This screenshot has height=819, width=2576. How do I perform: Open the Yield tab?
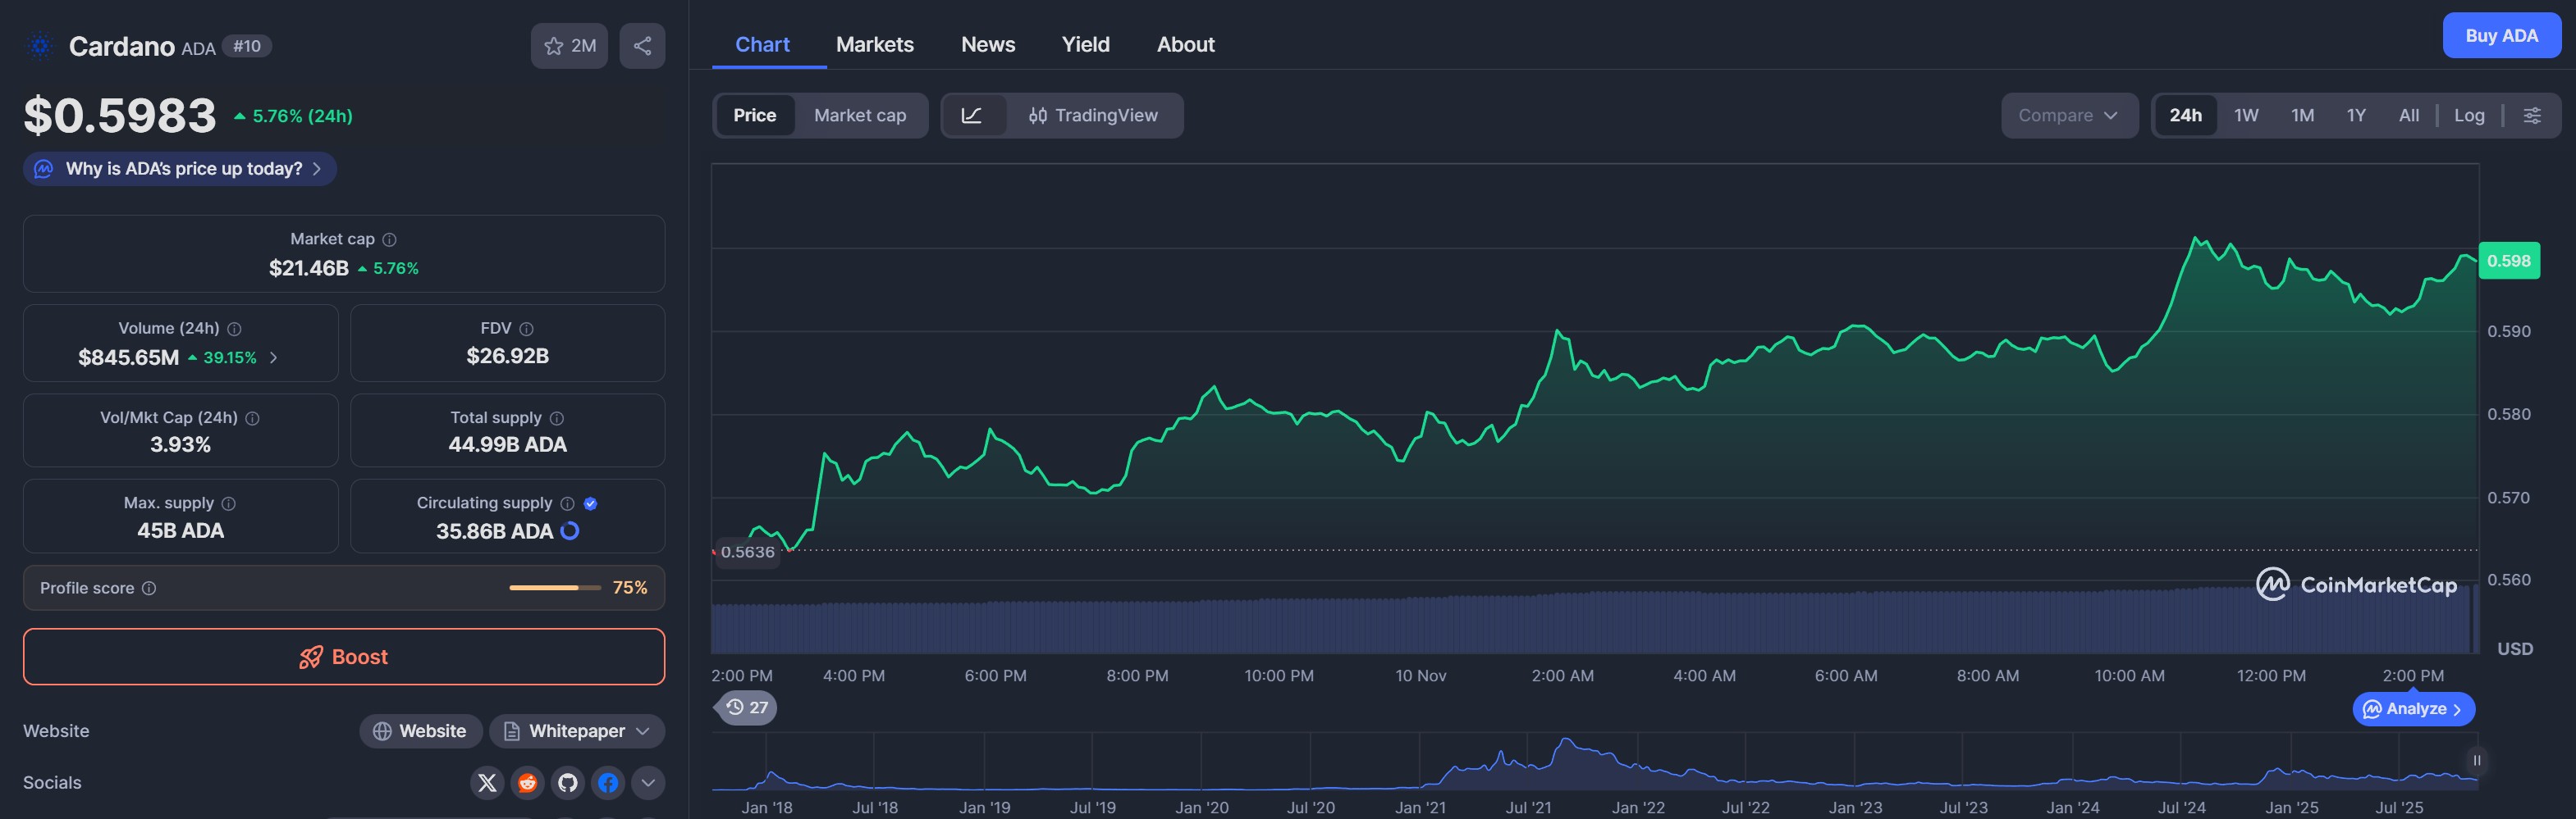pos(1085,45)
